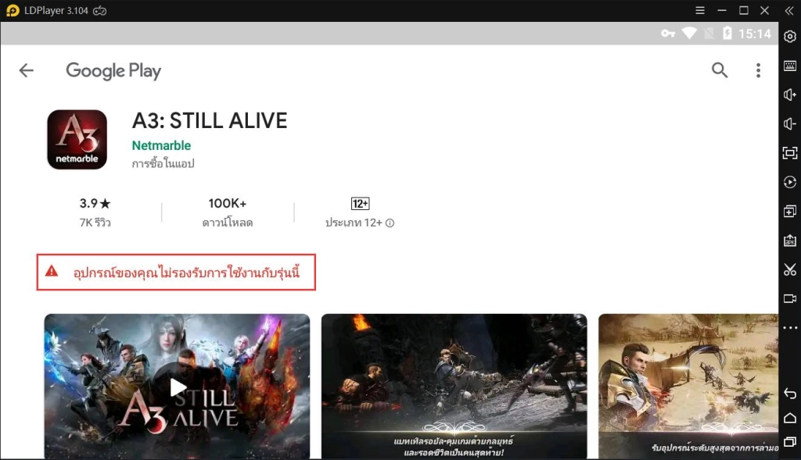Install an APK file via sidebar
Viewport: 801px width, 460px height.
790,241
